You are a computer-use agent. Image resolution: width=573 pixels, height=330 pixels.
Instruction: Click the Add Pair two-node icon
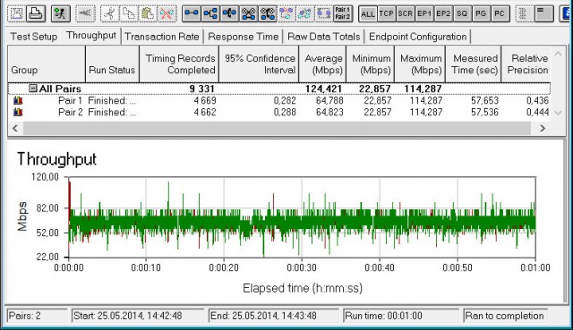click(x=191, y=13)
